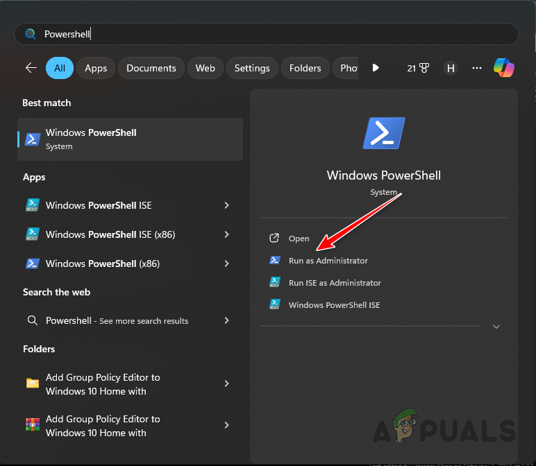The image size is (536, 466).
Task: Click the Best match heading
Action: pyautogui.click(x=47, y=103)
